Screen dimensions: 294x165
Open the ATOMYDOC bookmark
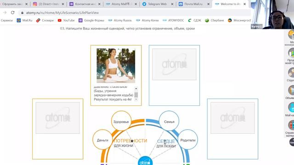coord(173,20)
